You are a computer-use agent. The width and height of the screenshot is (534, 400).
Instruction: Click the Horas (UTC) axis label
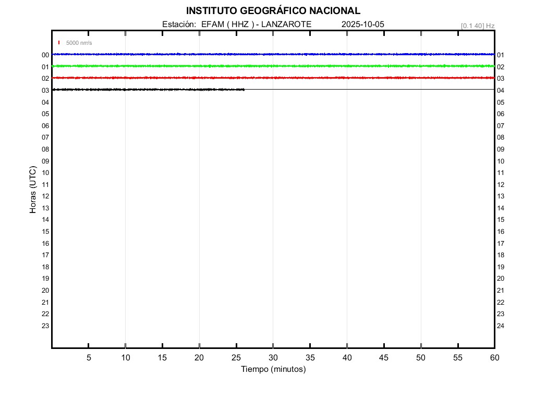coord(33,190)
